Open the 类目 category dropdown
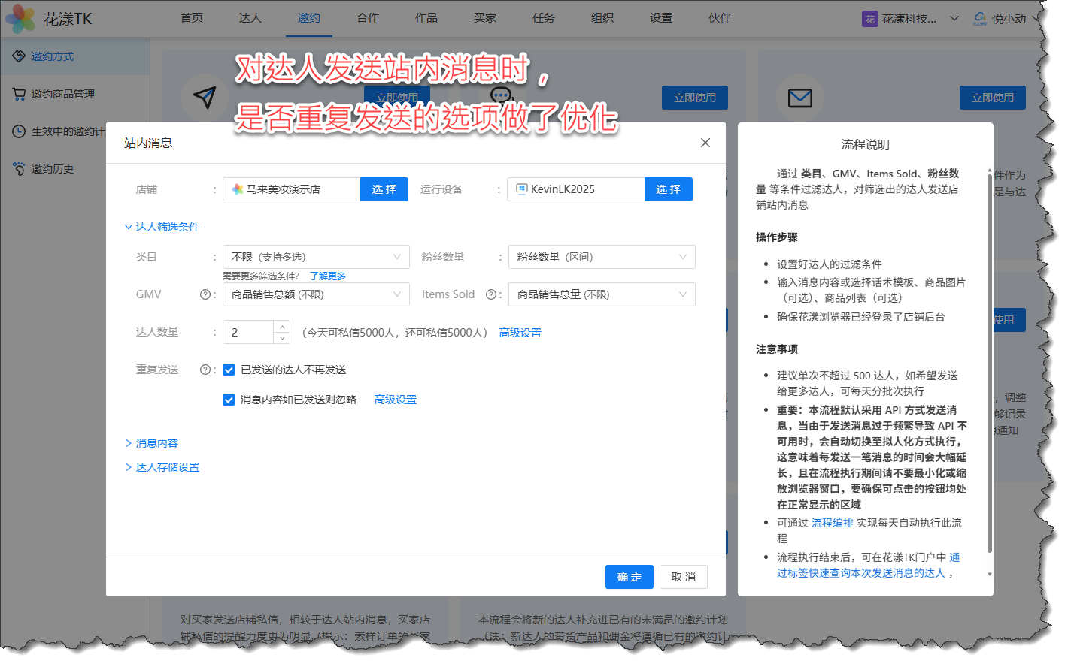 tap(316, 257)
